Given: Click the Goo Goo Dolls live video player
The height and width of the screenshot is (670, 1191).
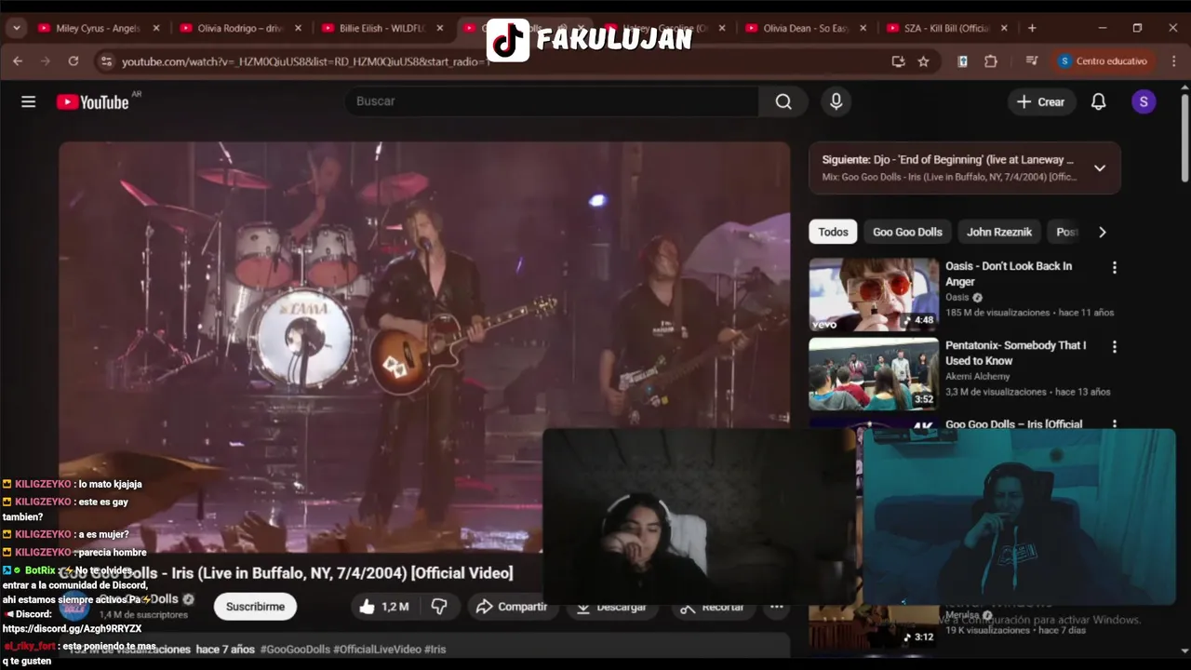Looking at the screenshot, I should [424, 348].
